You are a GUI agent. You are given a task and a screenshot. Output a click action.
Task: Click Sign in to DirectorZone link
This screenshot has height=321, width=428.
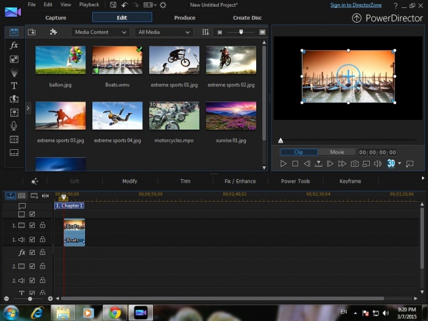[x=356, y=5]
